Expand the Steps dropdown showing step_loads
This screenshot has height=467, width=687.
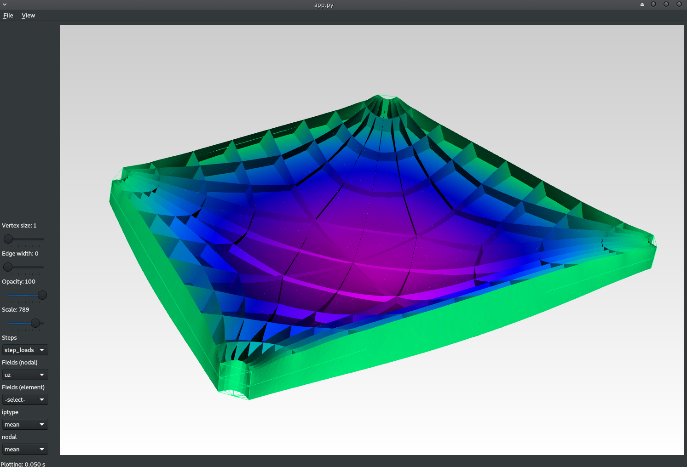25,350
